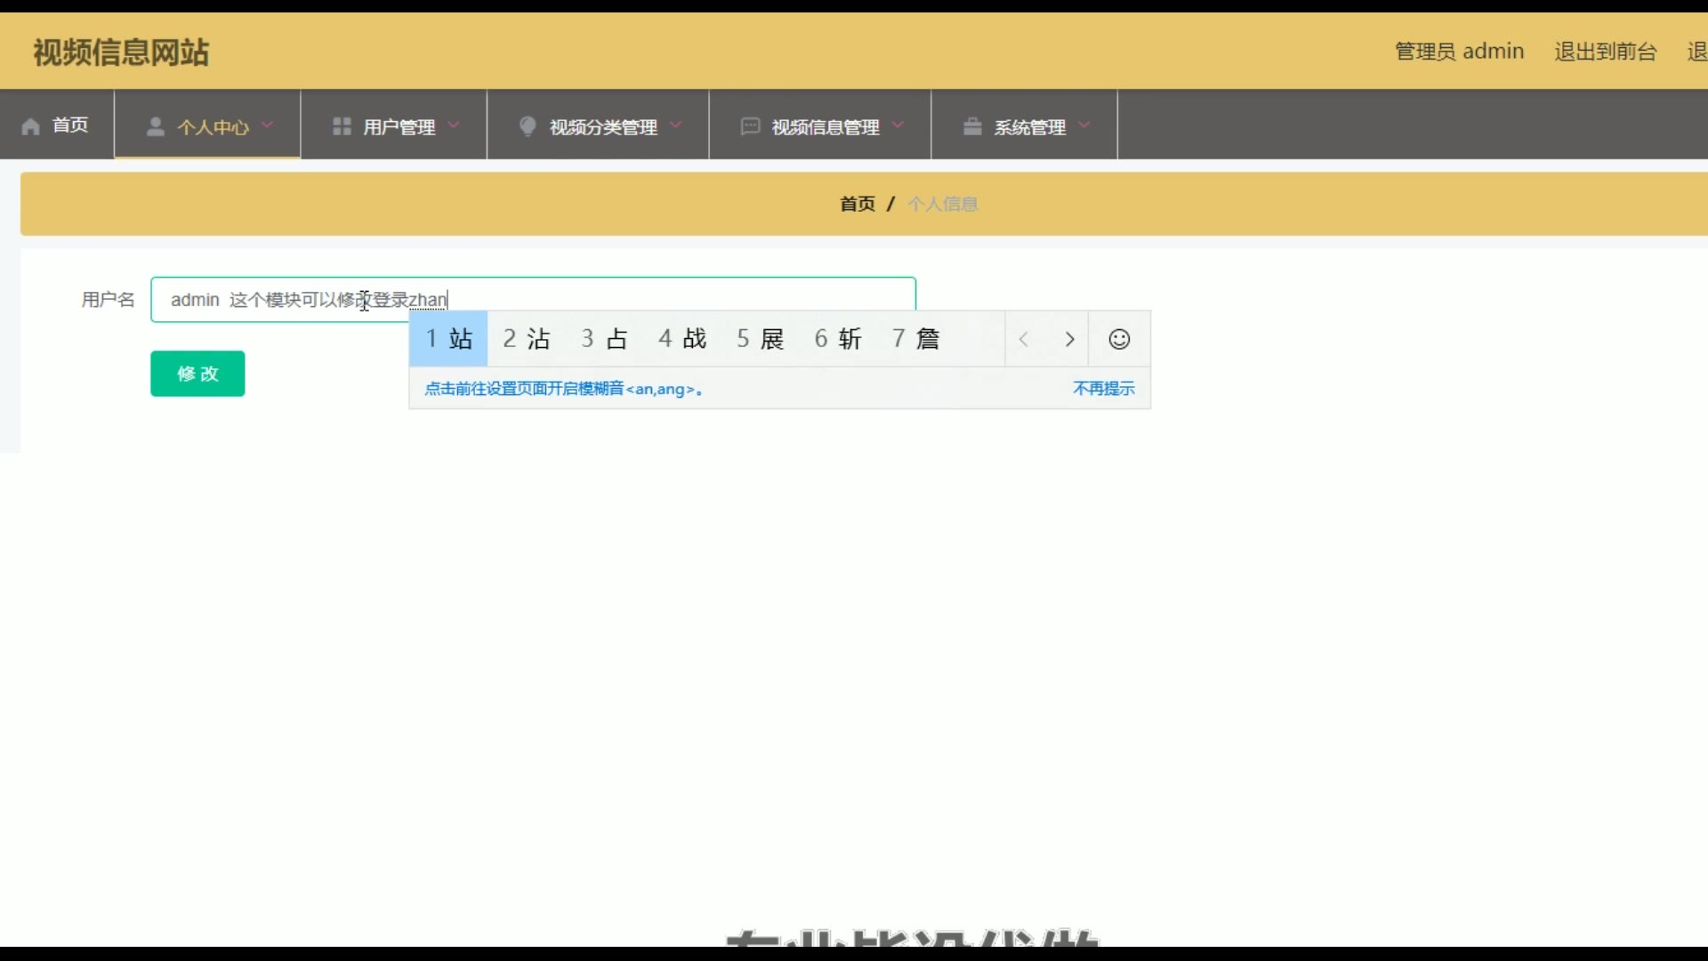The width and height of the screenshot is (1708, 961).
Task: Go to next IME candidate page
Action: point(1070,339)
